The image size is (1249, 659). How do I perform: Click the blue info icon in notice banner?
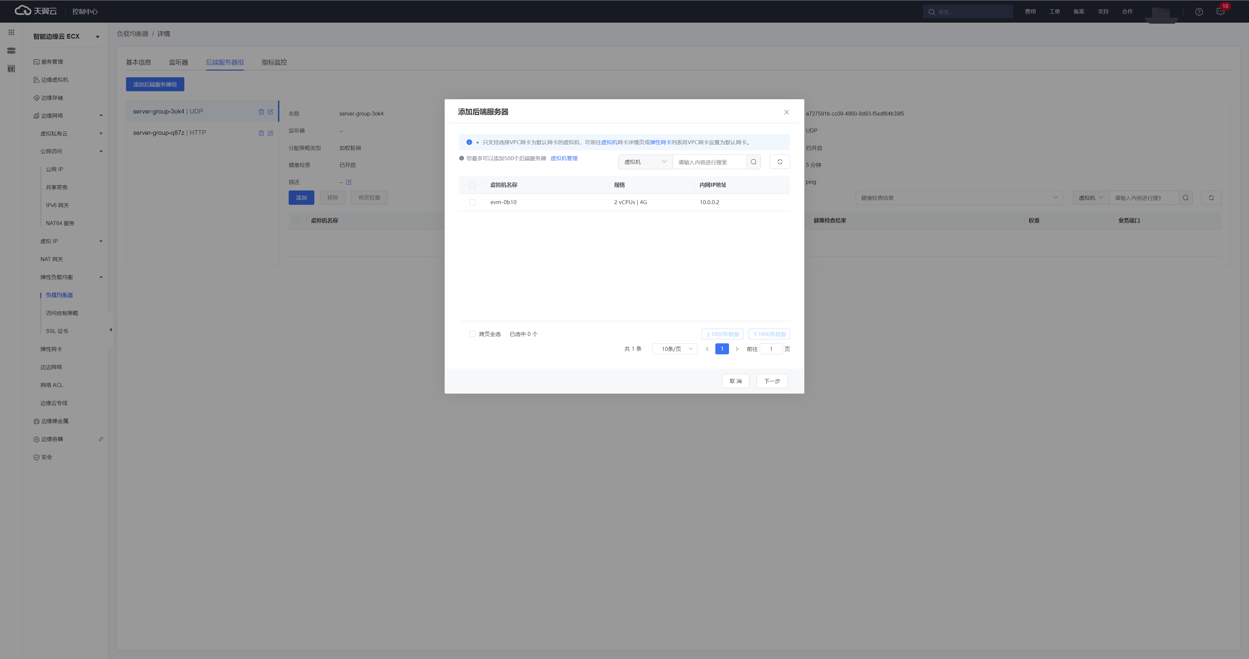[x=469, y=142]
